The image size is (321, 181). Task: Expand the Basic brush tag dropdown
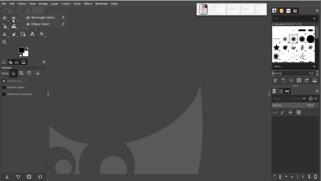(x=314, y=66)
